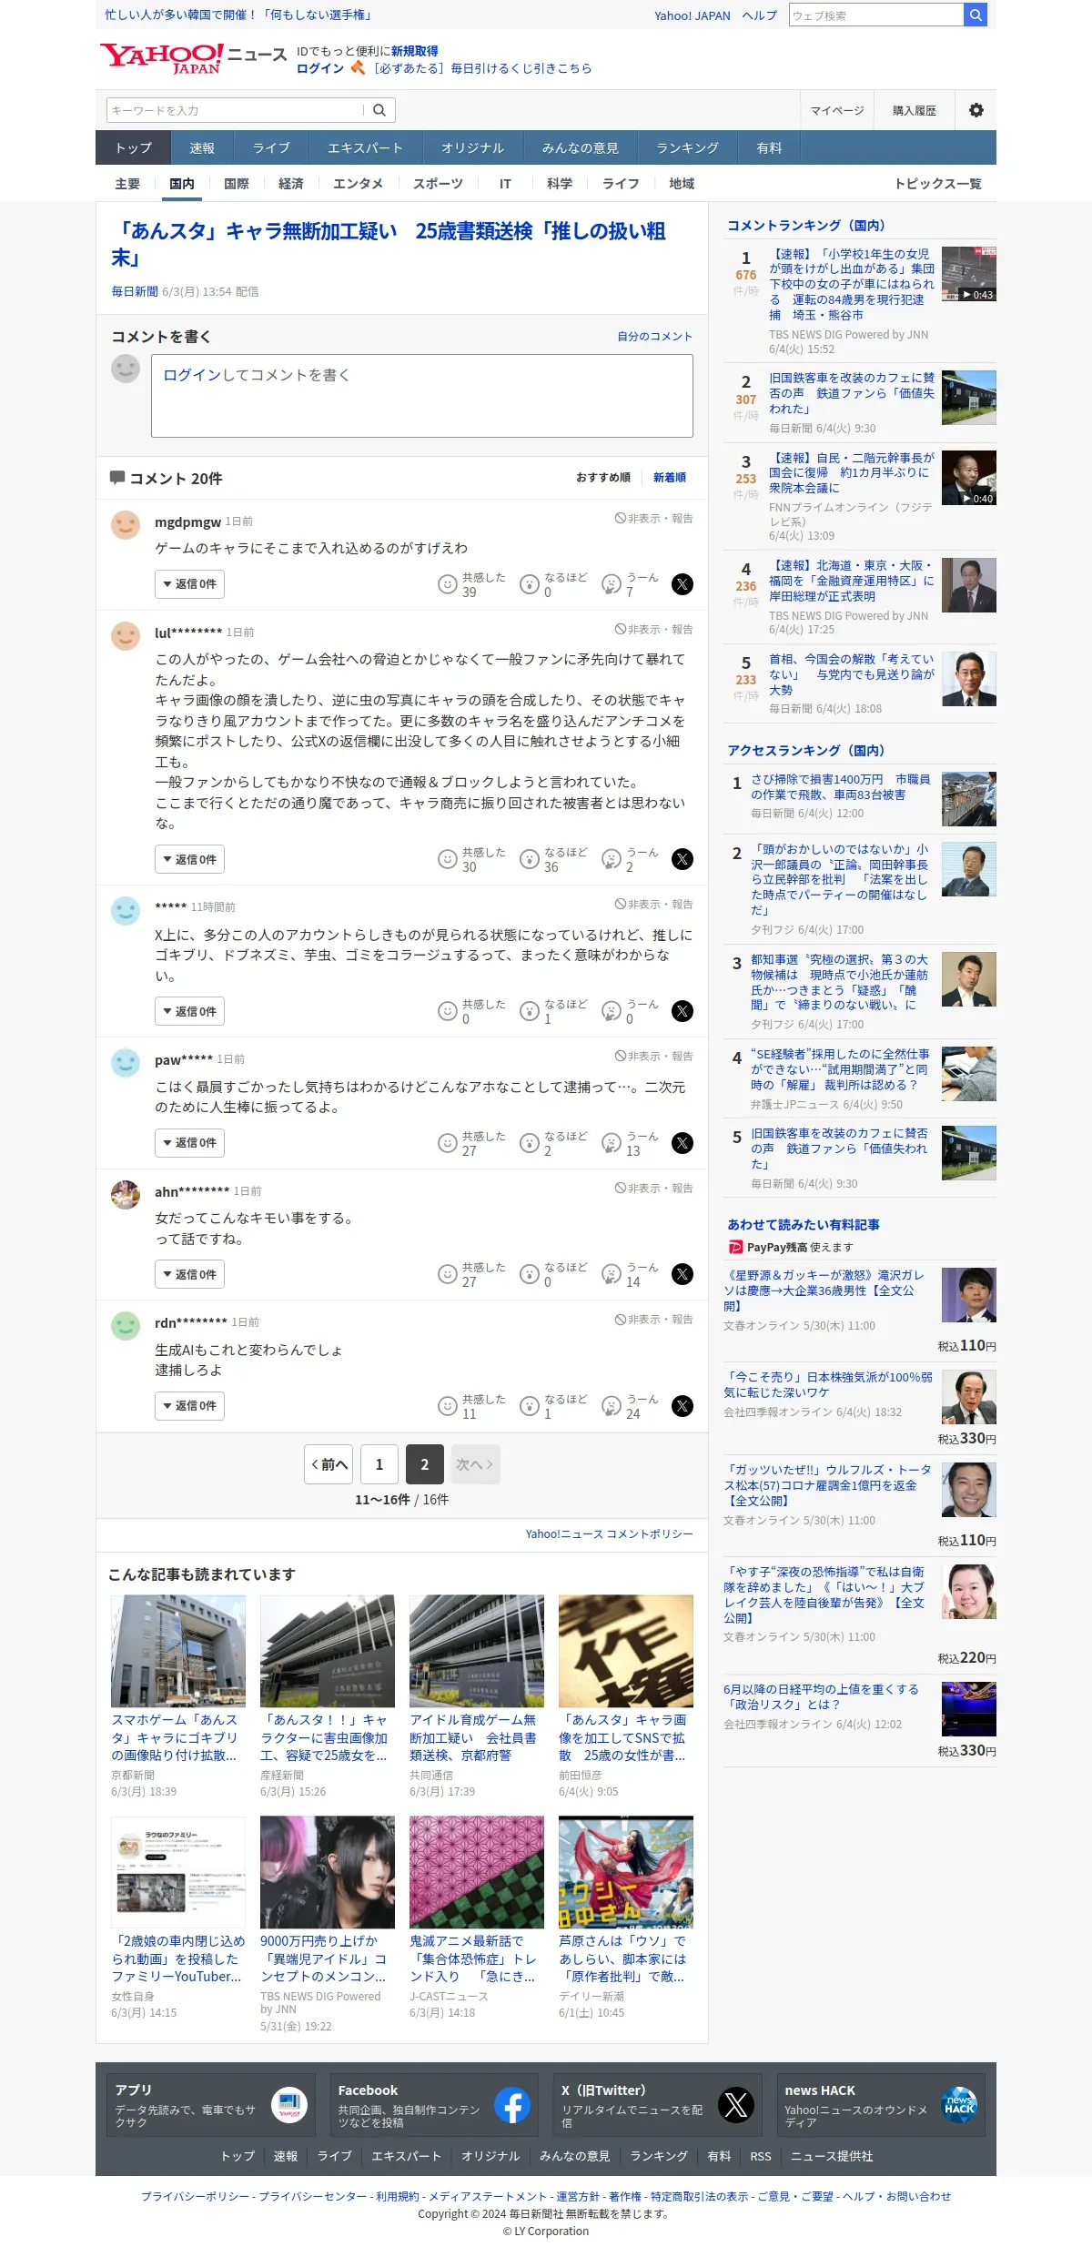Click the comment bubble icon beside コメント 20件
Viewport: 1092px width, 2257px height.
click(117, 478)
